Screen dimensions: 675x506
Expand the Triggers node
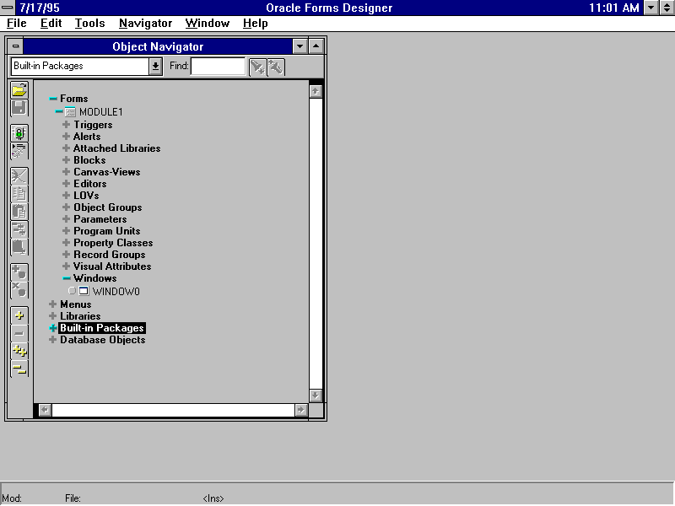tap(67, 125)
